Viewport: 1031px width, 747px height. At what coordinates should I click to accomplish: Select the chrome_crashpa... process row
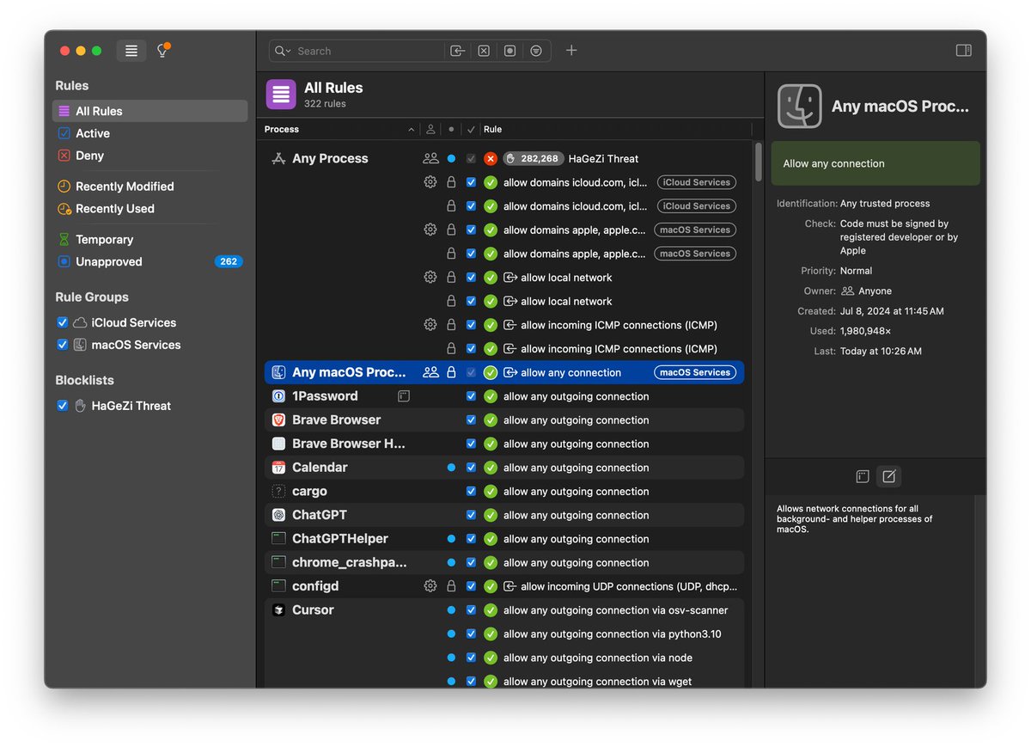(504, 562)
